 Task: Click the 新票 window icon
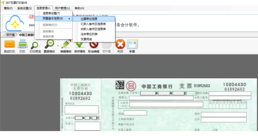[132, 44]
